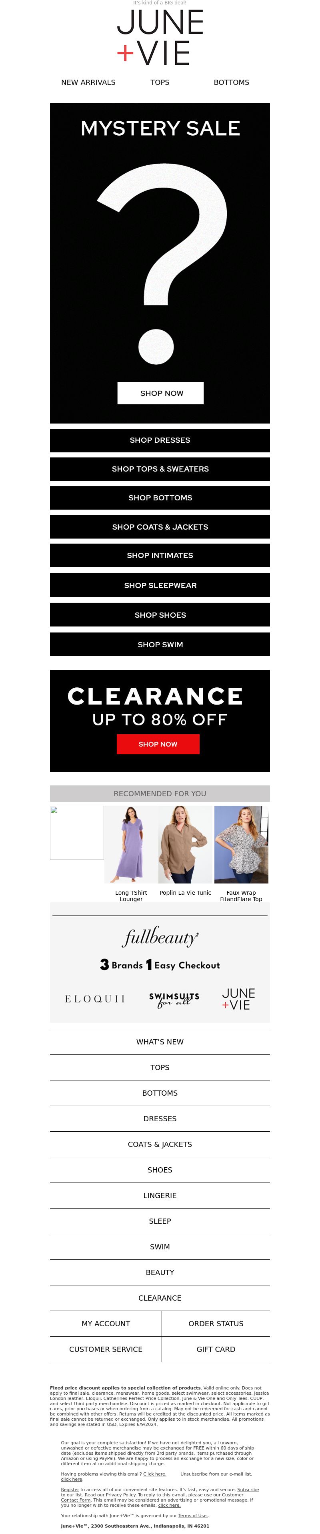Open the Long TShirt Lounger product image
The image size is (320, 1534).
[x=131, y=844]
